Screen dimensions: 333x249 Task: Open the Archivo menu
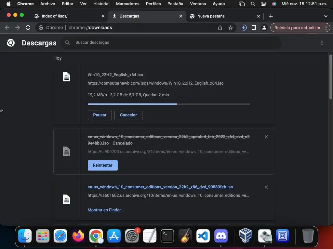click(47, 4)
